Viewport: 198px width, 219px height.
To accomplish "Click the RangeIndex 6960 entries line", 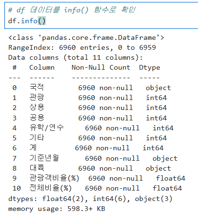I will click(82, 47).
